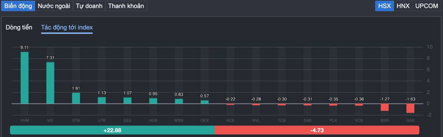This screenshot has width=443, height=137.
Task: Click the GEX ticker label
Action: click(x=205, y=120)
